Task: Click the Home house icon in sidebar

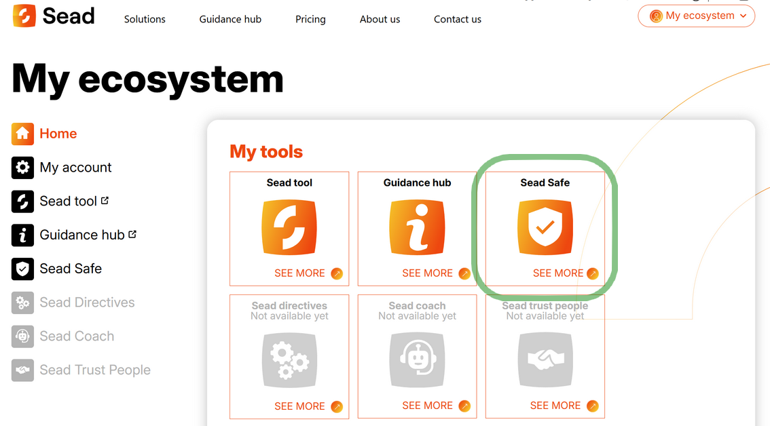Action: point(22,134)
